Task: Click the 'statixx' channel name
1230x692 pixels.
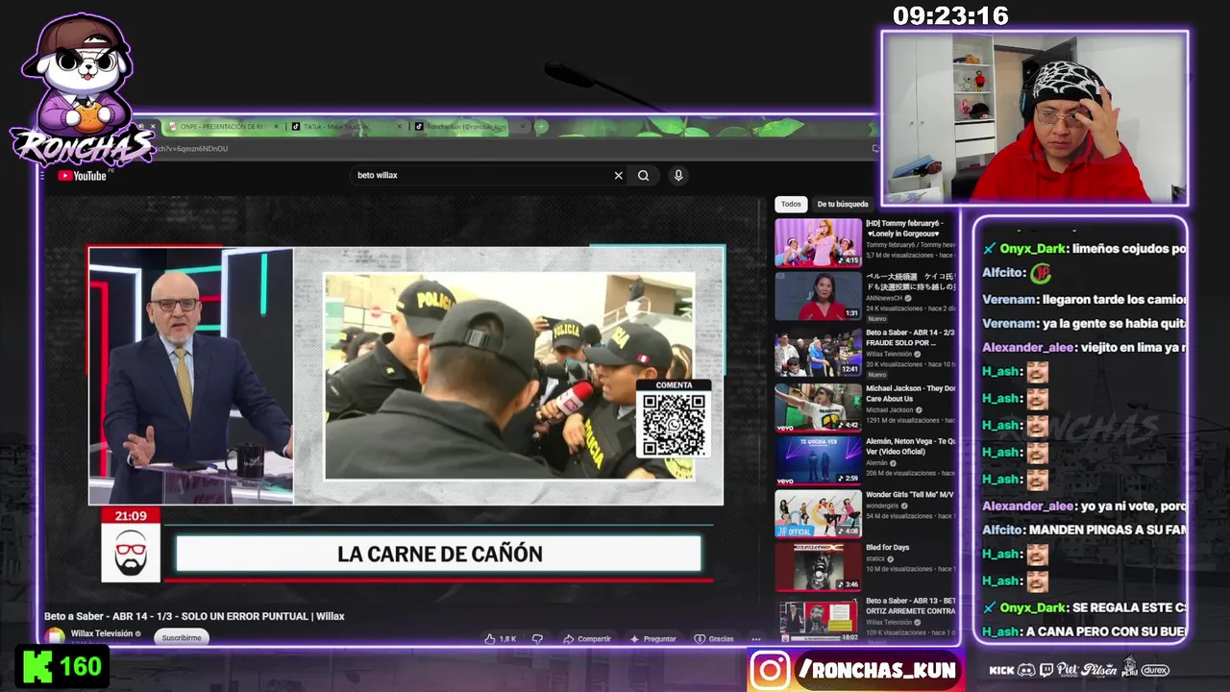Action: click(875, 558)
